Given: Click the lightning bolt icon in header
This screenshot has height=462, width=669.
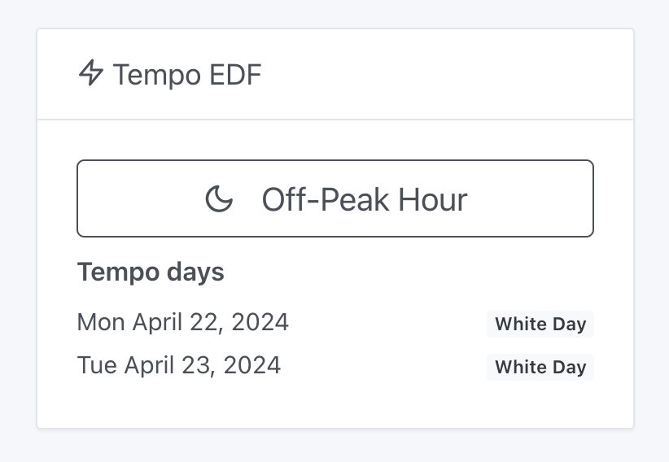Looking at the screenshot, I should click(x=90, y=74).
